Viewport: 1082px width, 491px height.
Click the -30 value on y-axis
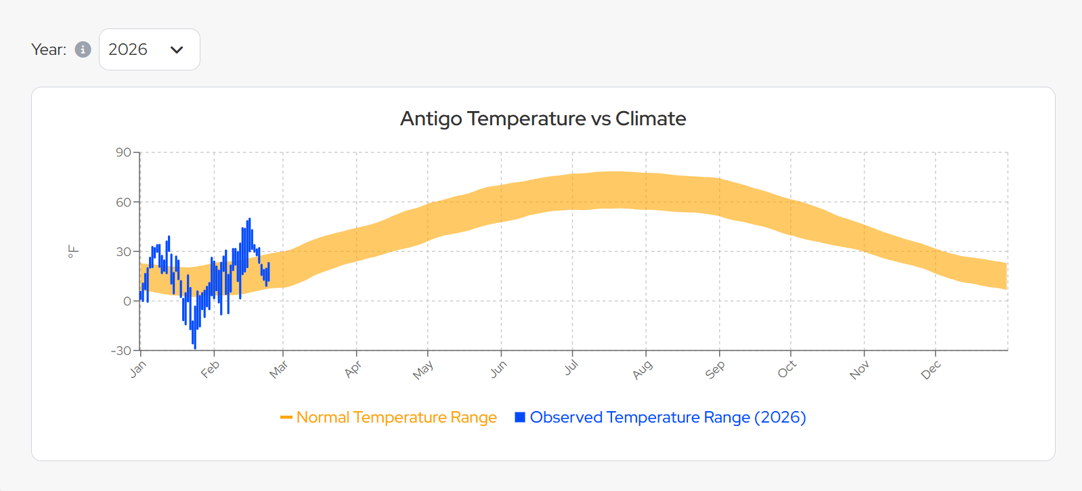point(121,351)
